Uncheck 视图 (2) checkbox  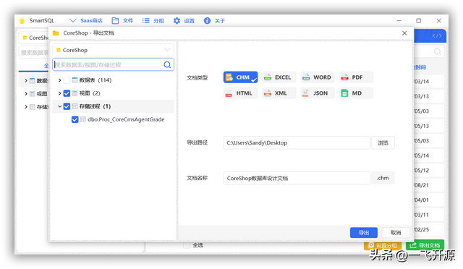click(x=67, y=93)
